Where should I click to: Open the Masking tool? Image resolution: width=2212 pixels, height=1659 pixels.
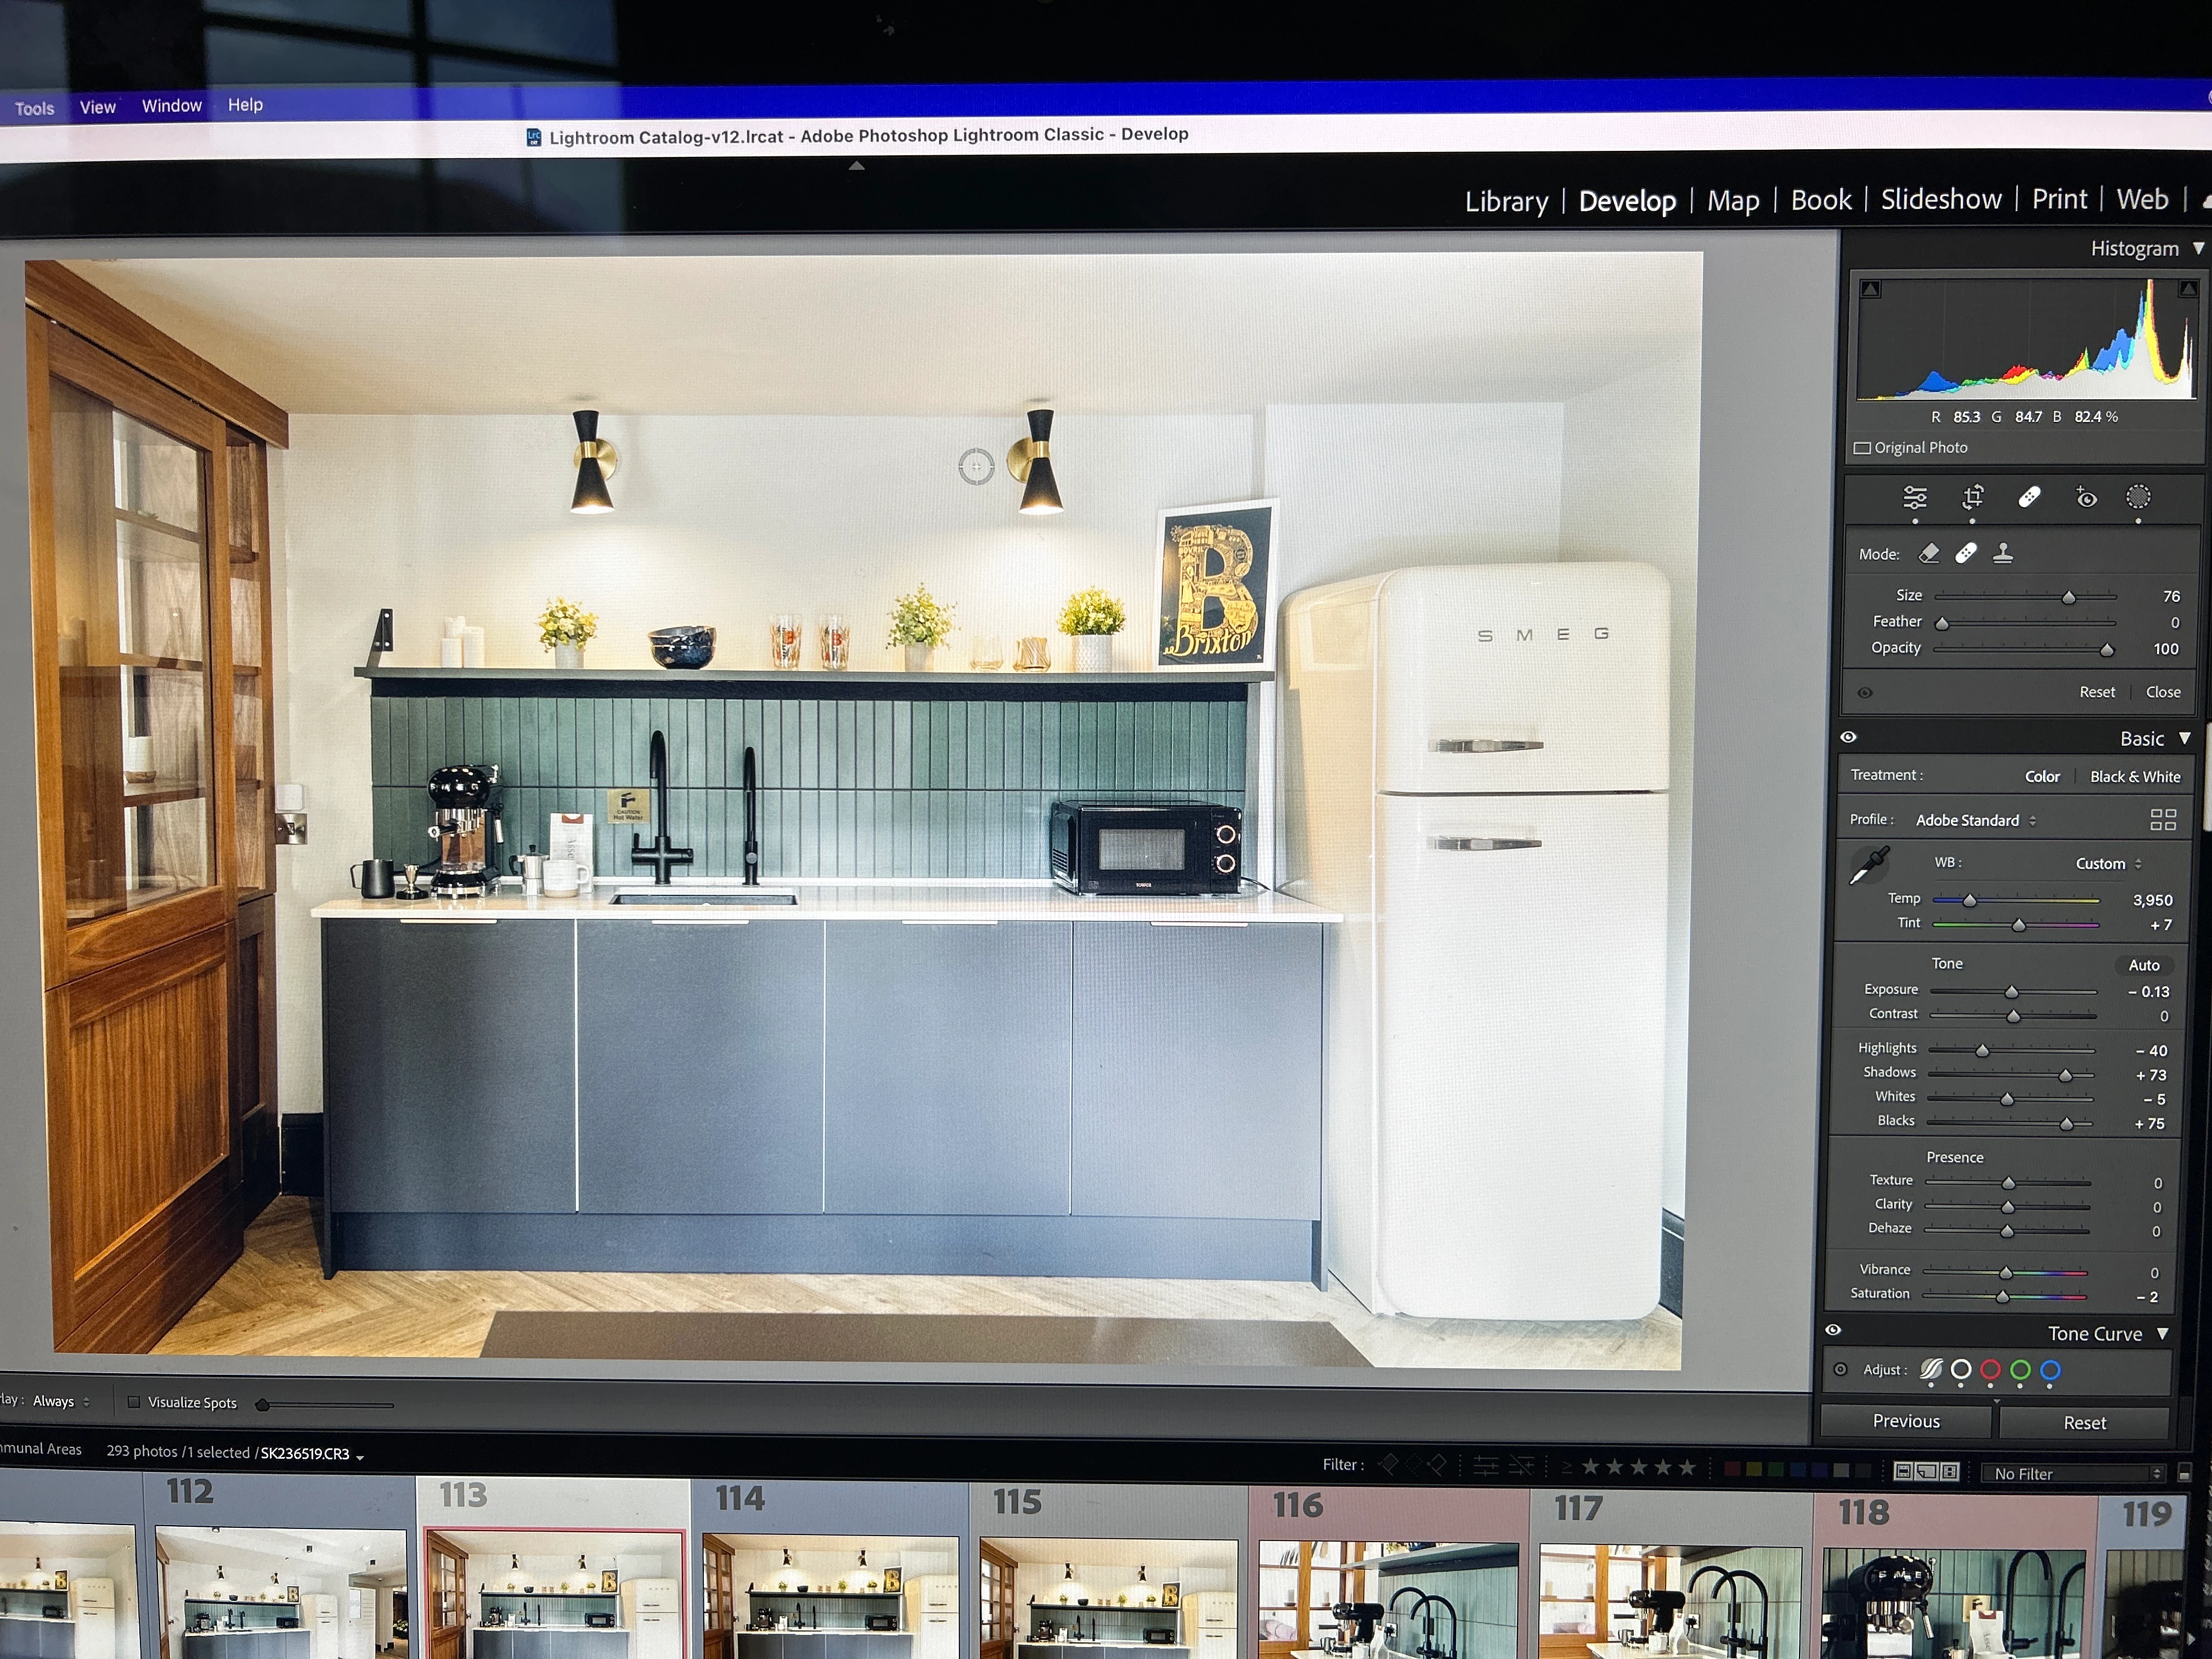point(2138,497)
